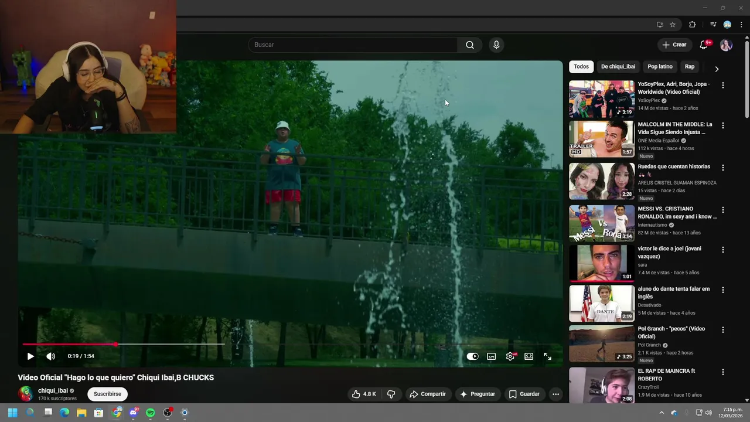The image size is (750, 422).
Task: Play the paused video
Action: (x=30, y=356)
